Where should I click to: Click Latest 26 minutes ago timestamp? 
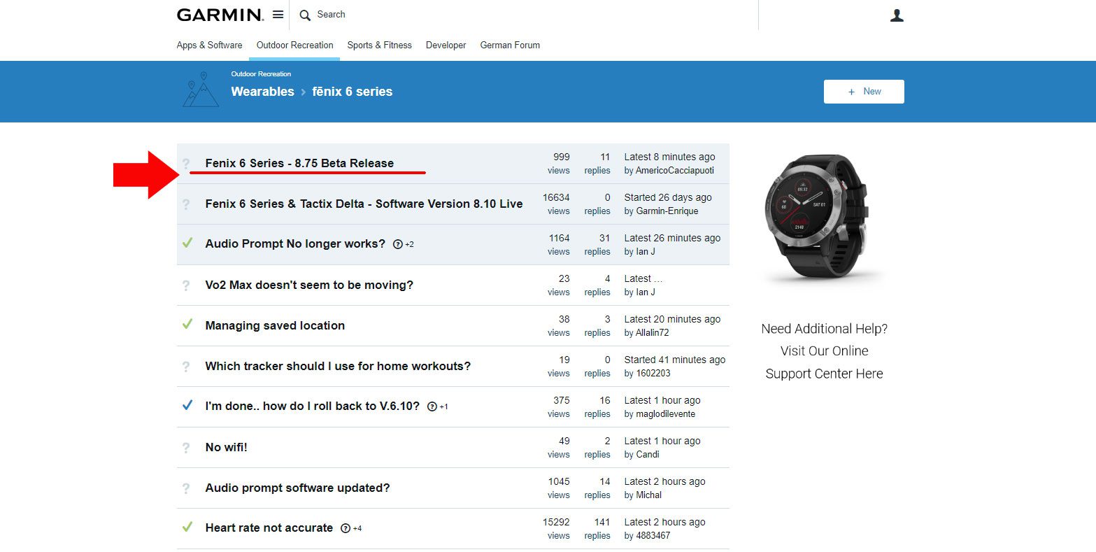(672, 238)
